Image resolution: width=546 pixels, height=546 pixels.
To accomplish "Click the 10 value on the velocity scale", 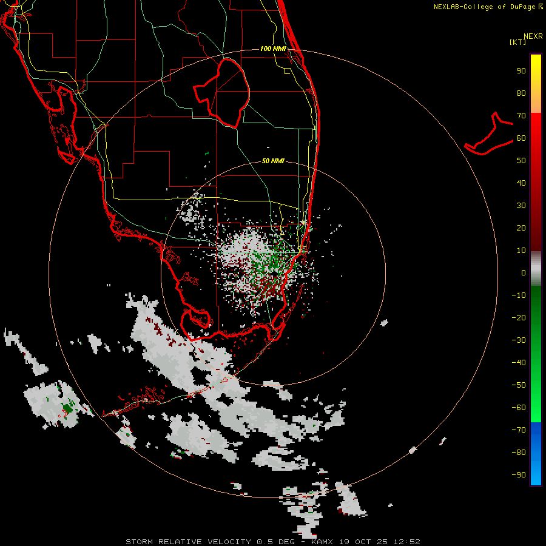I will click(521, 251).
